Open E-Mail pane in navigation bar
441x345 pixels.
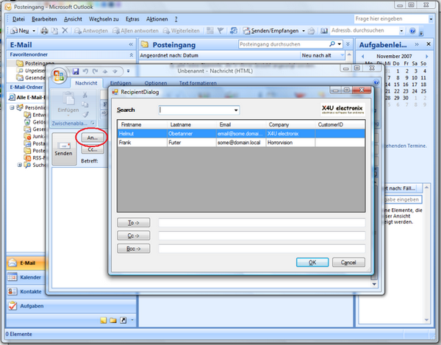point(26,263)
